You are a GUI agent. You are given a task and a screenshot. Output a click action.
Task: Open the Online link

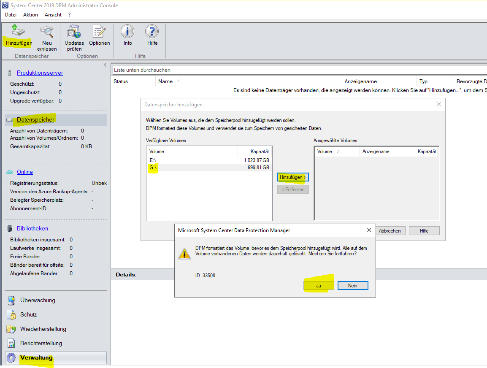pos(25,172)
